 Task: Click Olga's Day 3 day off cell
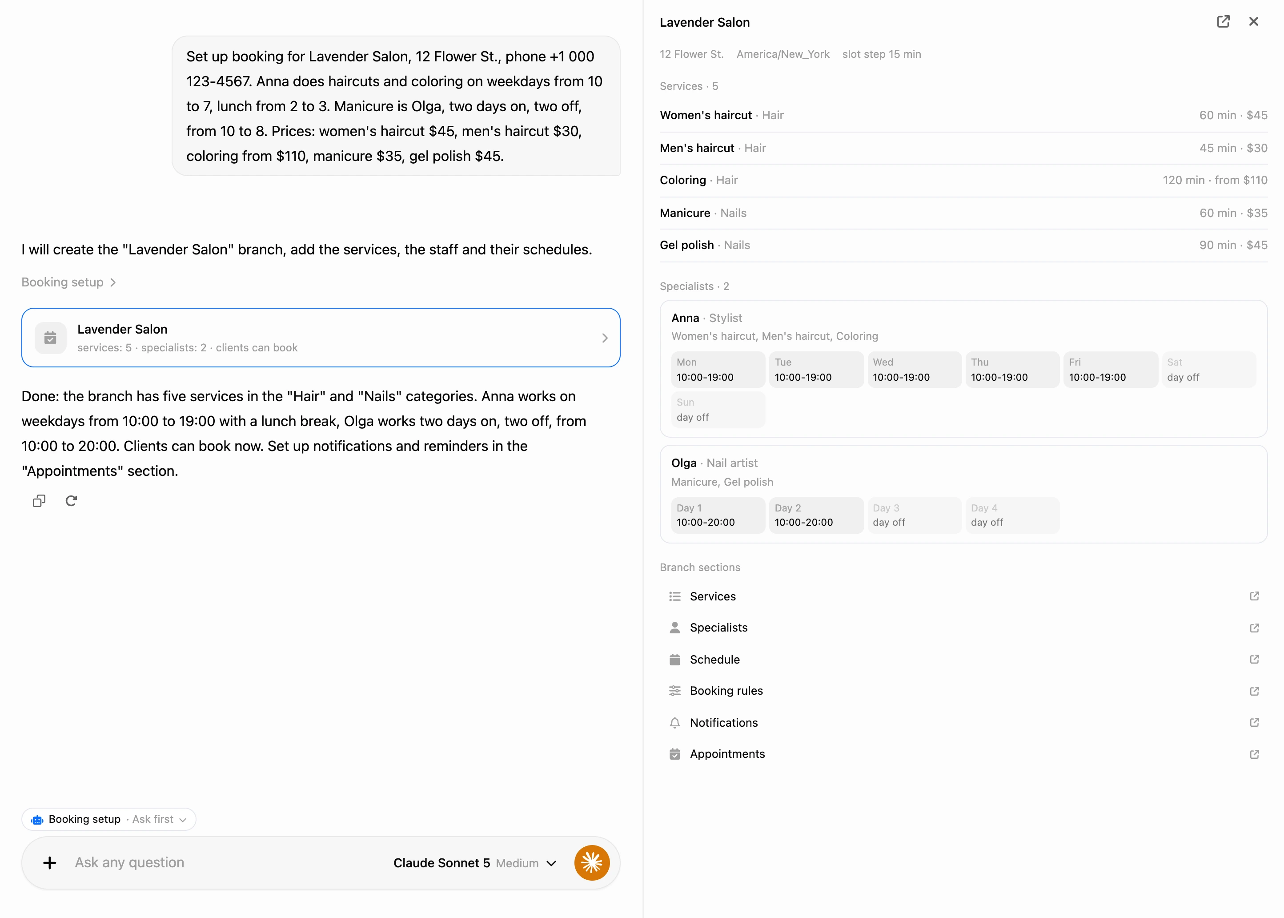pos(914,515)
